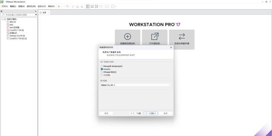The width and height of the screenshot is (272, 136).
Task: Click the full screen mode icon
Action: tap(97, 6)
